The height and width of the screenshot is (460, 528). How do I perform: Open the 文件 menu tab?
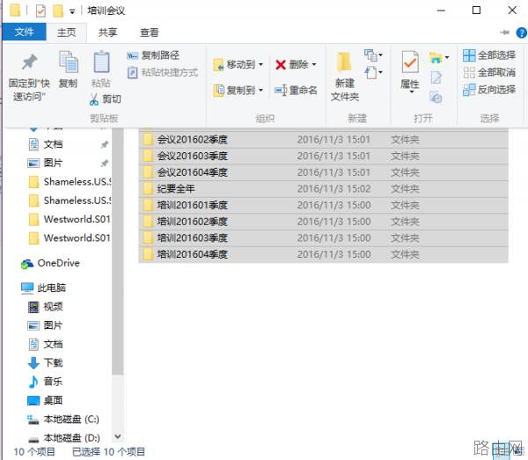(24, 33)
